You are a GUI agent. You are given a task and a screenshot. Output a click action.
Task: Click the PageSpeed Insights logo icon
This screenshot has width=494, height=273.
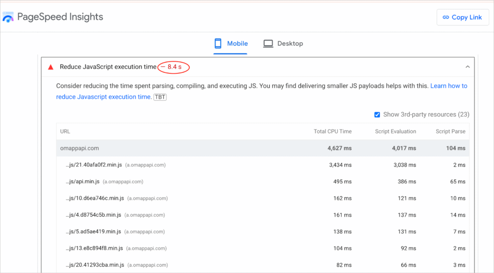8,17
